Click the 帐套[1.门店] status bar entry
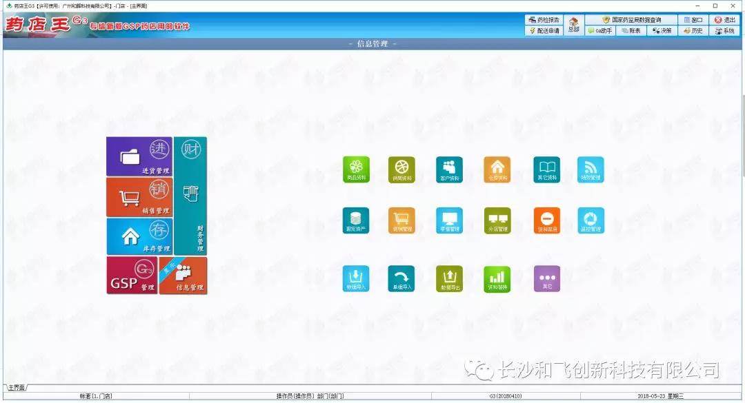The image size is (745, 403). [95, 396]
